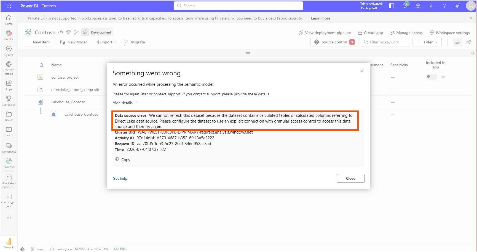Focus the top Search box
Image resolution: width=477 pixels, height=252 pixels.
pos(238,6)
